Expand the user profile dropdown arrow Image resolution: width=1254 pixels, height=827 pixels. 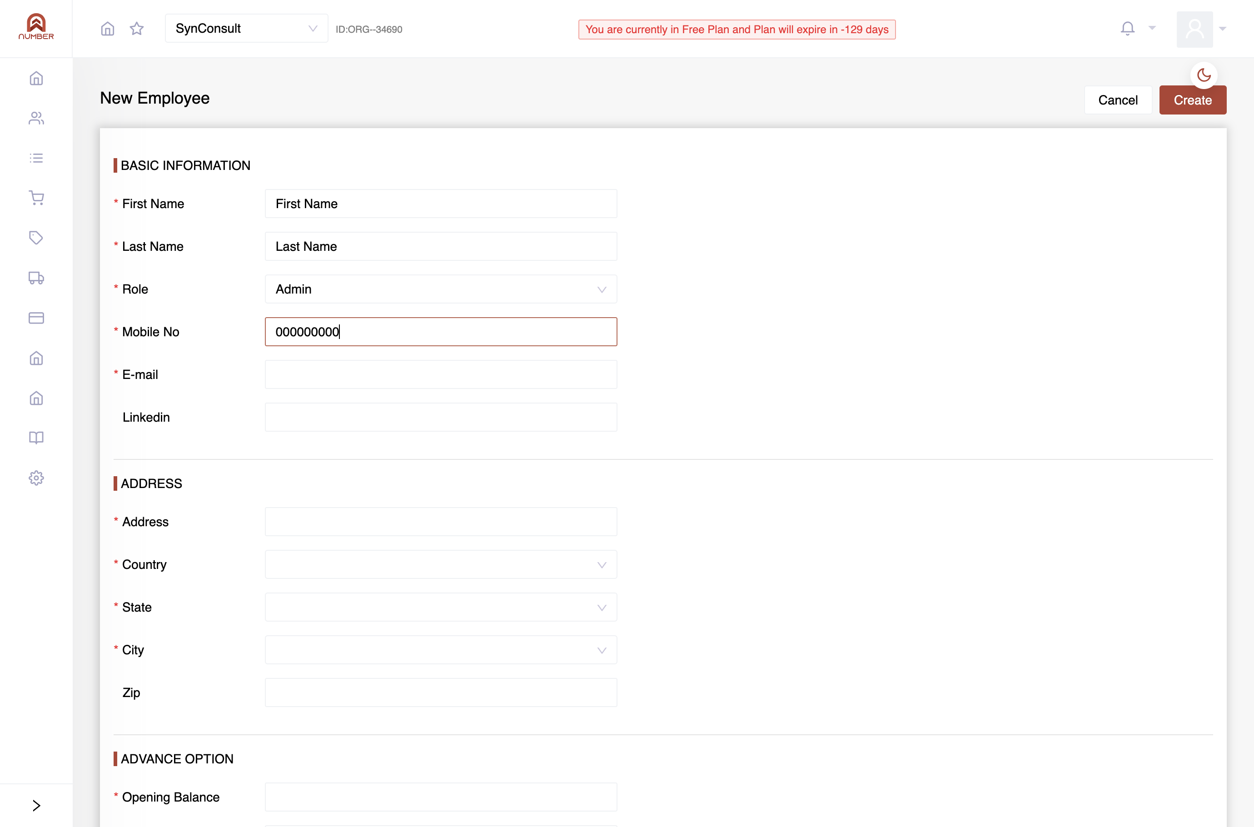1223,29
